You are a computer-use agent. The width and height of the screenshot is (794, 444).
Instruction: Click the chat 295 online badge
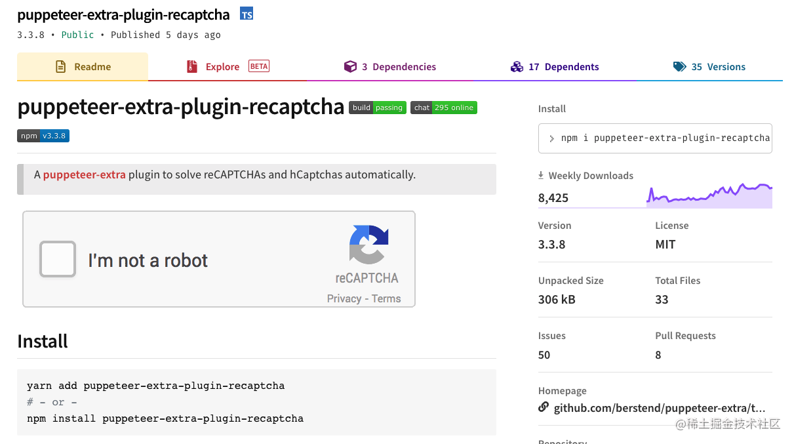pos(444,108)
